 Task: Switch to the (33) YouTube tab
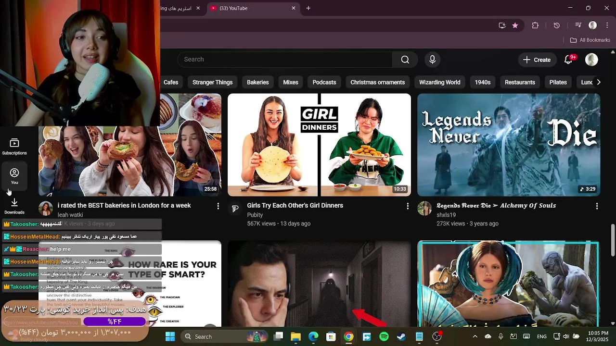[x=254, y=8]
